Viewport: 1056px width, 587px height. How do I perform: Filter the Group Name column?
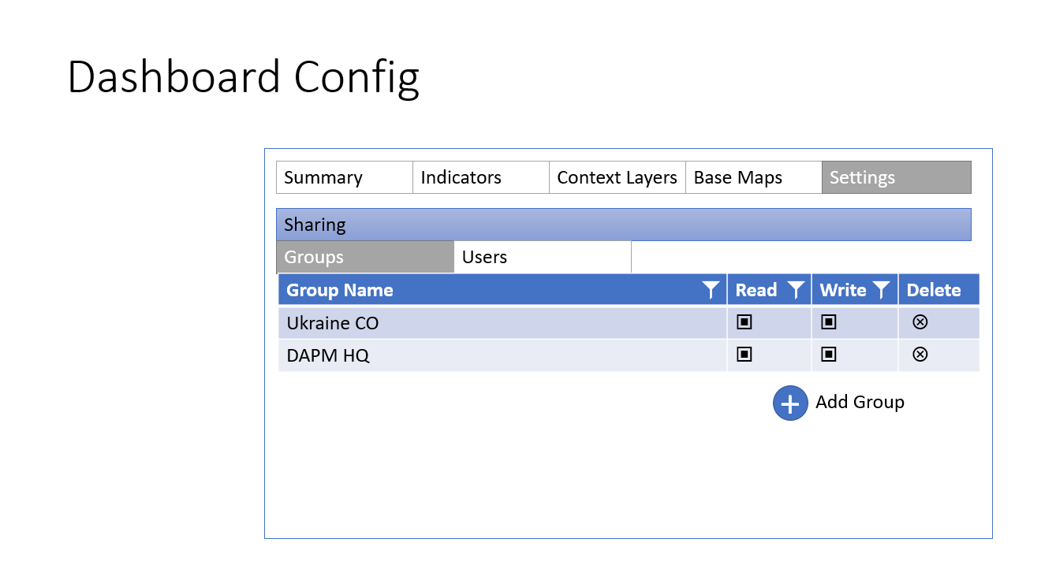click(711, 290)
